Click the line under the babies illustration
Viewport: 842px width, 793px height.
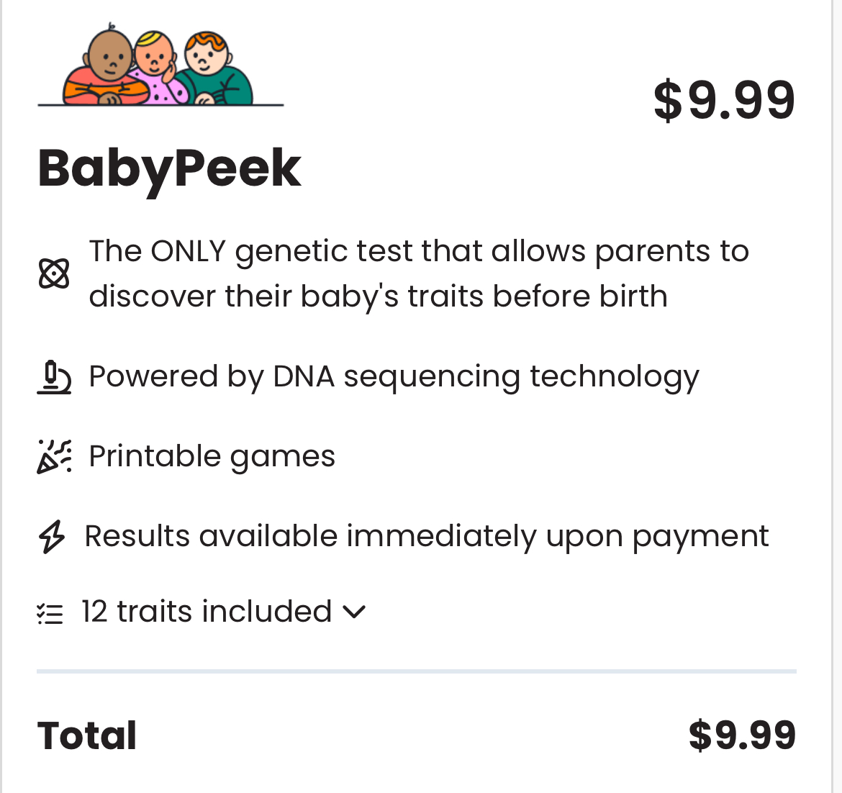pos(160,106)
